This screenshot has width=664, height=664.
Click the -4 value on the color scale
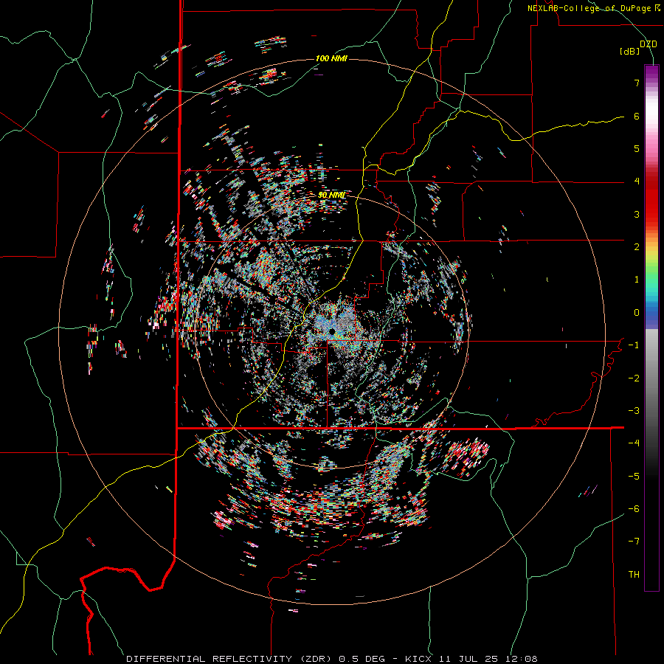[x=634, y=443]
